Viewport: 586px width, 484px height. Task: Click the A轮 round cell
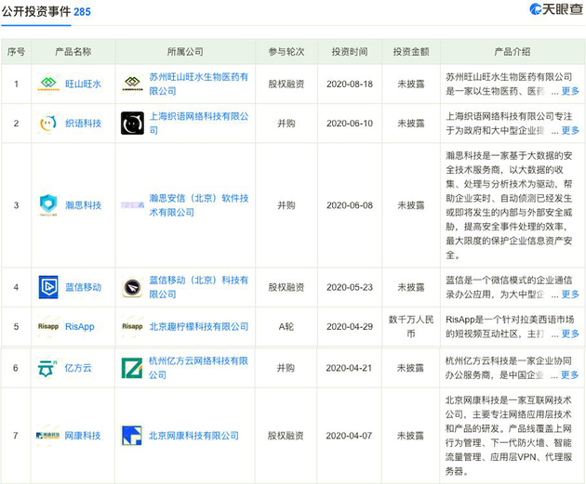[286, 326]
